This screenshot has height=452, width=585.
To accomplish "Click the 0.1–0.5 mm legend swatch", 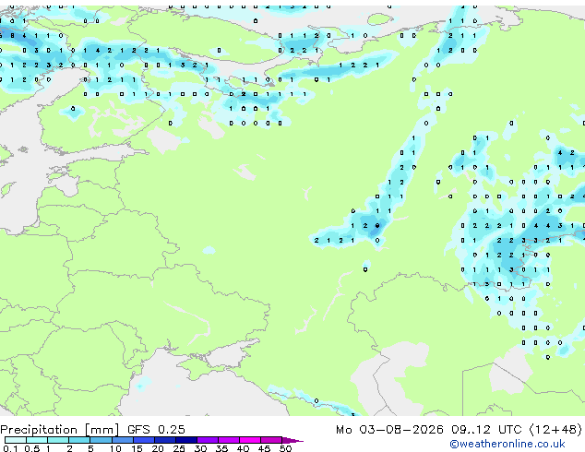I will [16, 440].
